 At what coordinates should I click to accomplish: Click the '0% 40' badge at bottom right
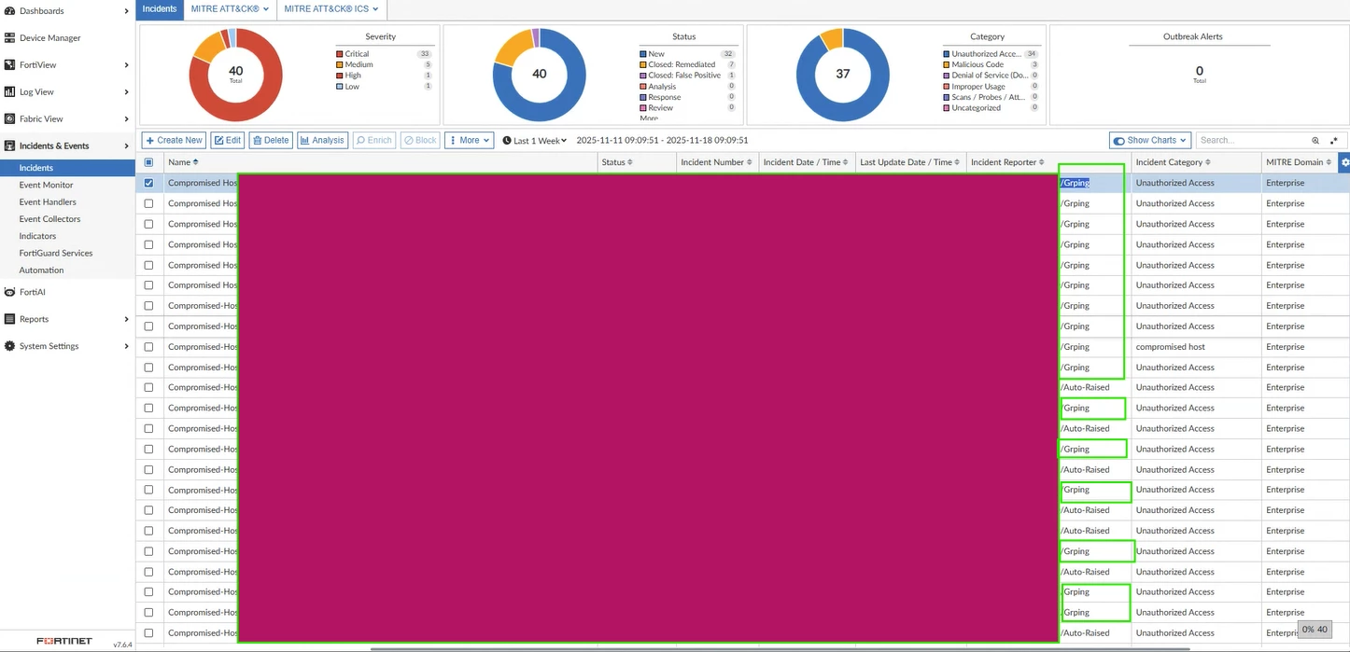click(x=1315, y=630)
